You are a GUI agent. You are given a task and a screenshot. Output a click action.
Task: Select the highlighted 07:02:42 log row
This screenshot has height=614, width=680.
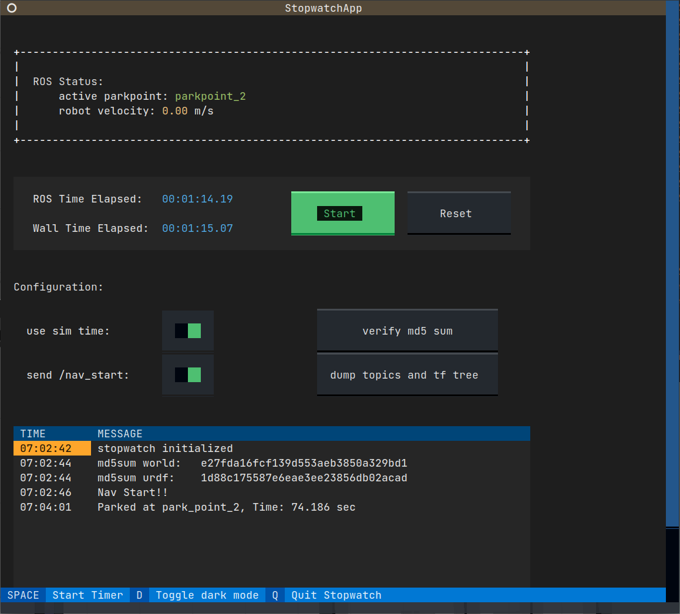[x=271, y=448]
